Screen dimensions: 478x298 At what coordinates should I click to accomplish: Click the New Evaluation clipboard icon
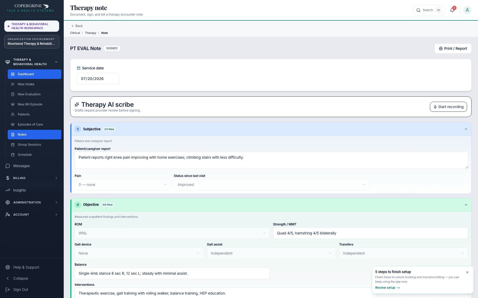click(13, 94)
